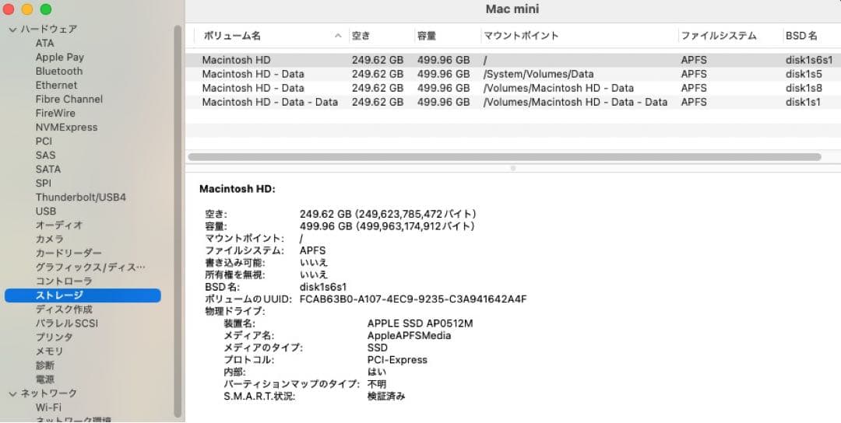Select the Macintosh HD - Data - Data row

pos(513,102)
